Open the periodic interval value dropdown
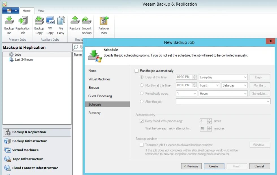 pyautogui.click(x=186, y=94)
